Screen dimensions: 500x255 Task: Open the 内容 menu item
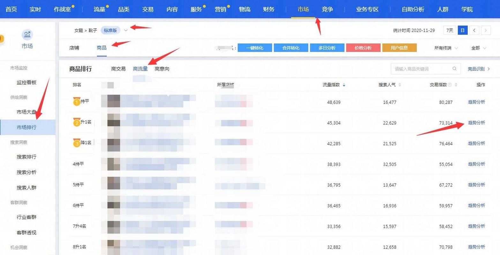click(172, 9)
